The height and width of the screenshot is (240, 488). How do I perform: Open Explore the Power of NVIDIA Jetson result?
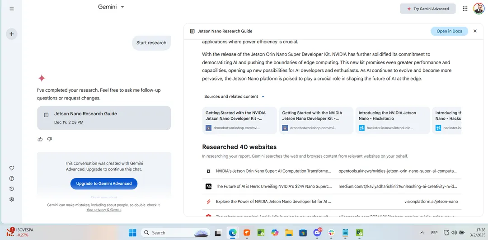(x=273, y=202)
